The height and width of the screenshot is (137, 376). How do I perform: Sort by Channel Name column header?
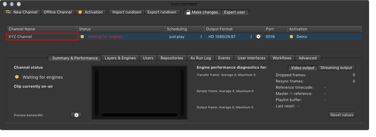tap(42, 29)
